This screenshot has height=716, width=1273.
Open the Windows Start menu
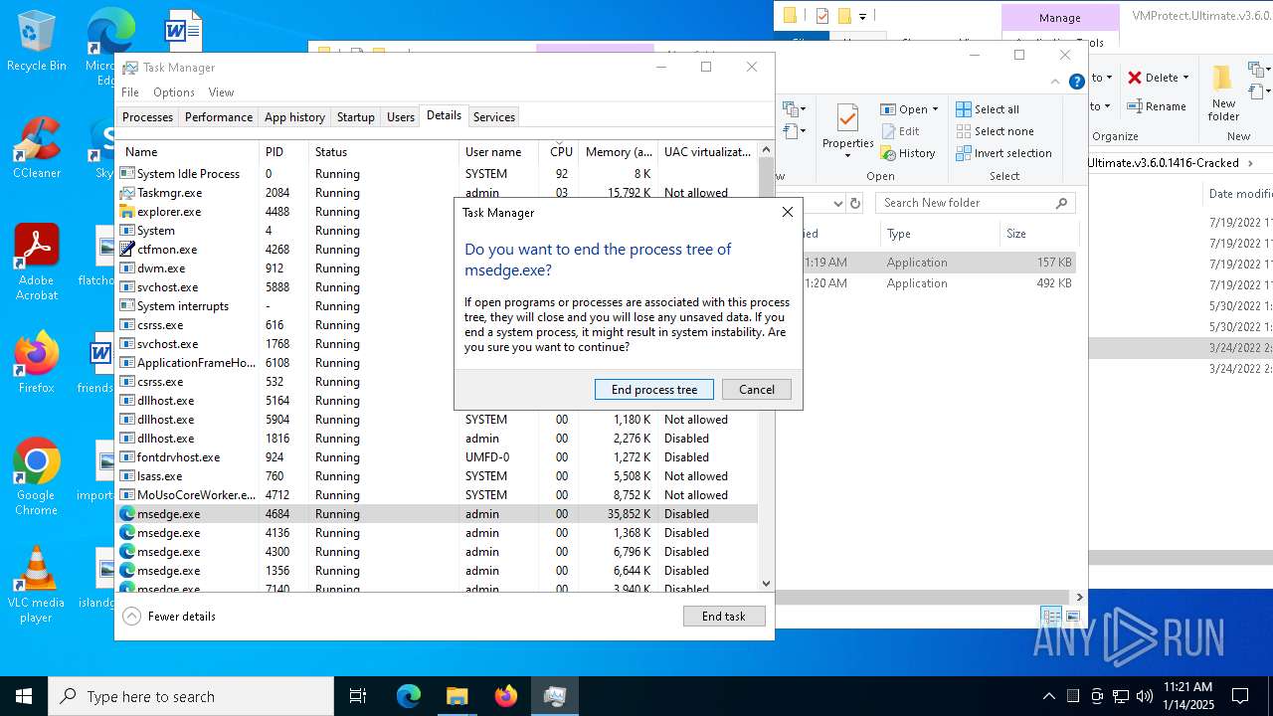(24, 696)
